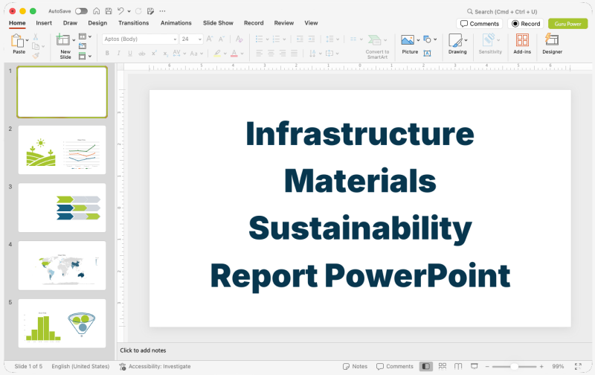Viewport: 595px width, 375px height.
Task: Open the Draw tab
Action: pos(70,23)
